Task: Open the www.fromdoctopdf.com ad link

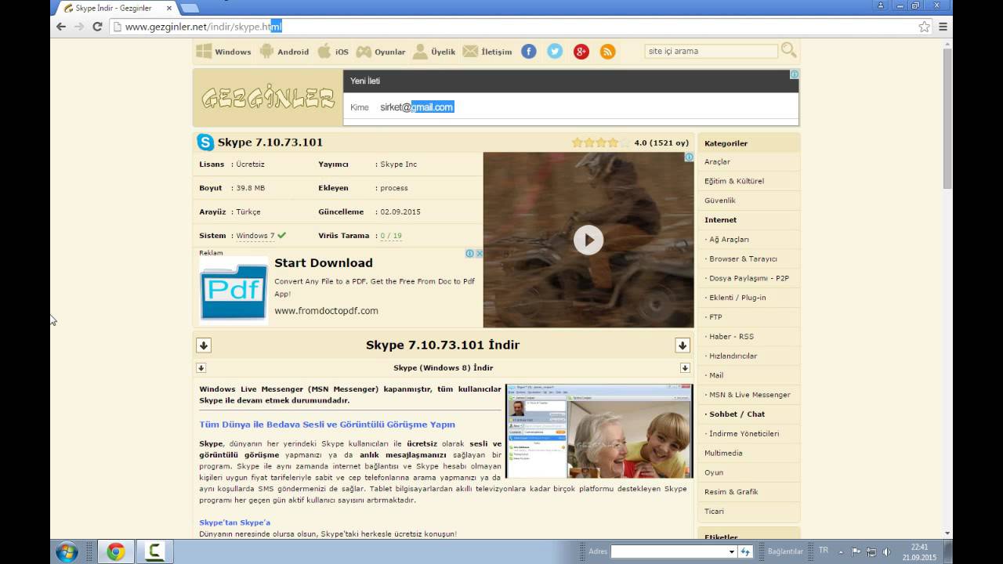Action: 326,311
